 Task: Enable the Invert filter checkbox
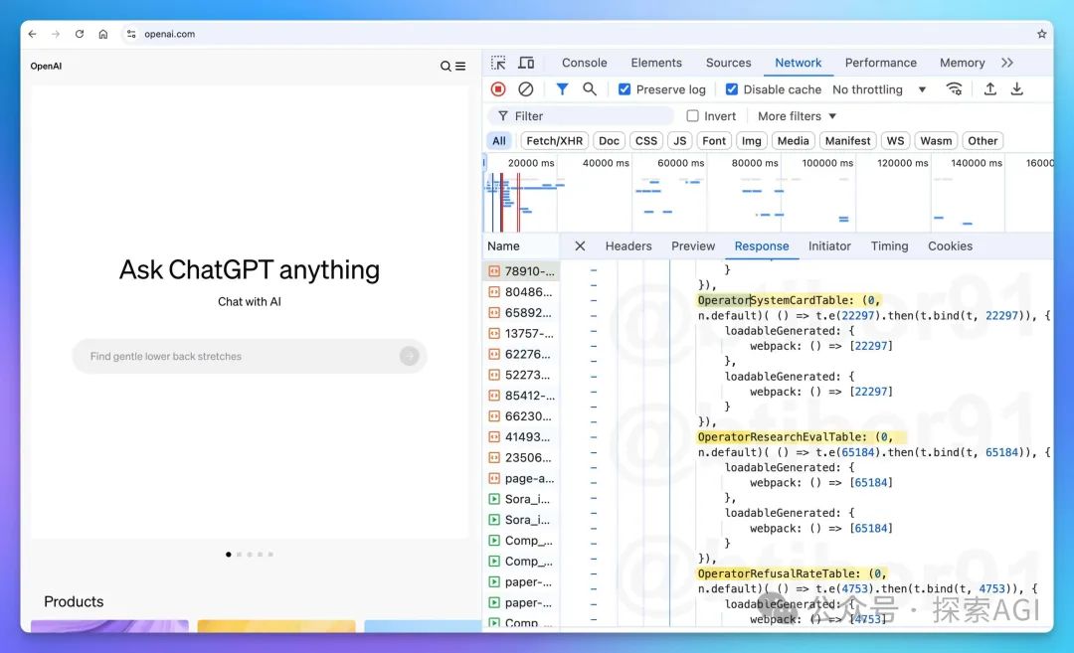[x=693, y=116]
